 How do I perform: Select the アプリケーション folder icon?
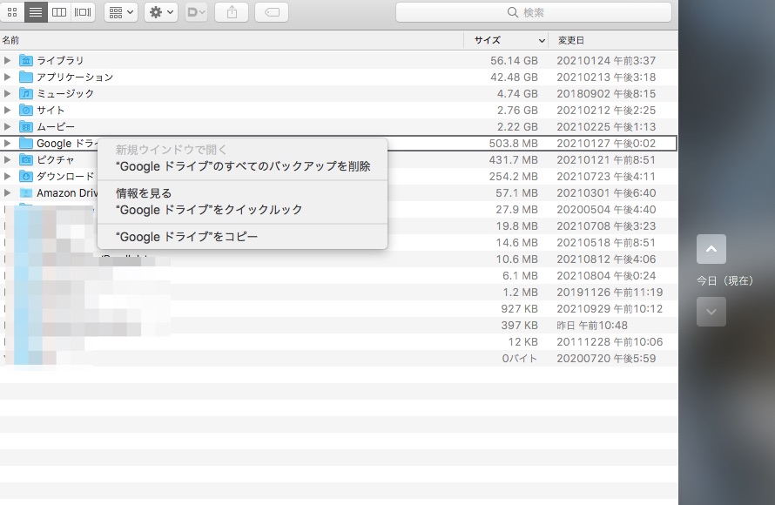[26, 77]
